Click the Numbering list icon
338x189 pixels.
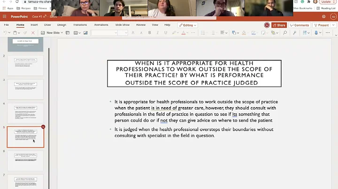213,33
